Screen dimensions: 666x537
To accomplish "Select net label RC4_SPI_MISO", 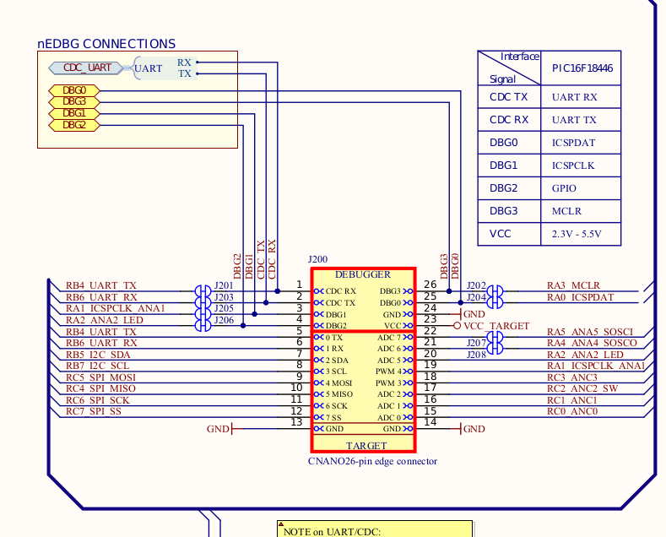I will point(100,388).
